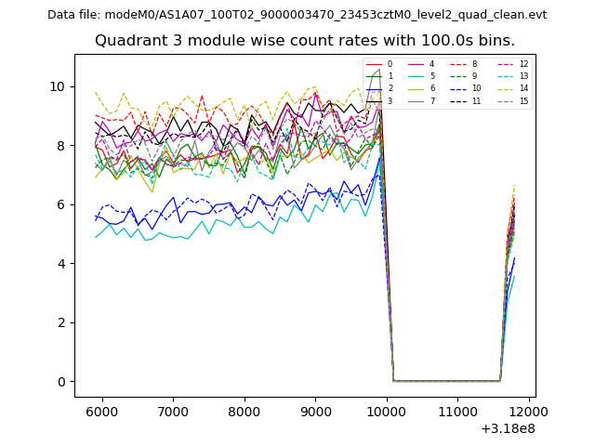The width and height of the screenshot is (595, 446).
Task: Click the gray solid swatch for module 7
Action: 417,100
